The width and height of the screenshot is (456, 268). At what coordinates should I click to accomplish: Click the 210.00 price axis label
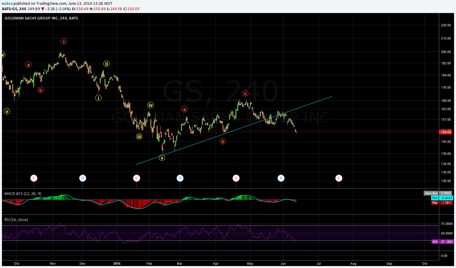coord(446,38)
